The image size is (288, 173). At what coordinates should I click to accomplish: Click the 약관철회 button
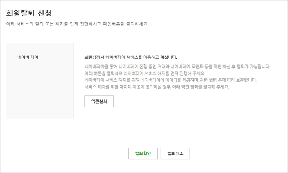pos(99,101)
